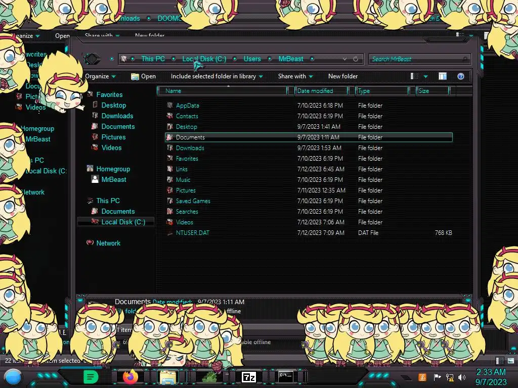This screenshot has height=388, width=518.
Task: Click the volume speaker tray icon
Action: tap(462, 377)
